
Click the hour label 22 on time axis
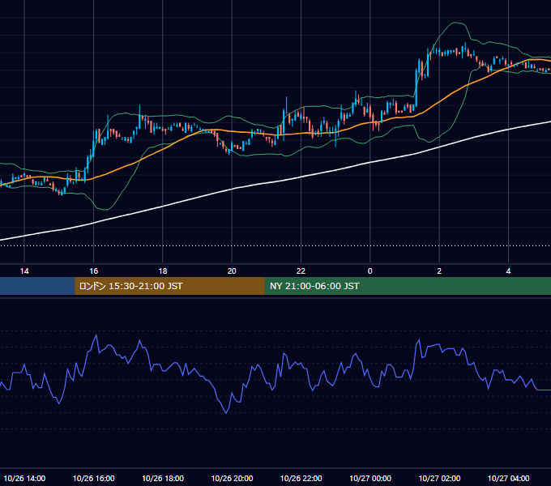pyautogui.click(x=301, y=271)
